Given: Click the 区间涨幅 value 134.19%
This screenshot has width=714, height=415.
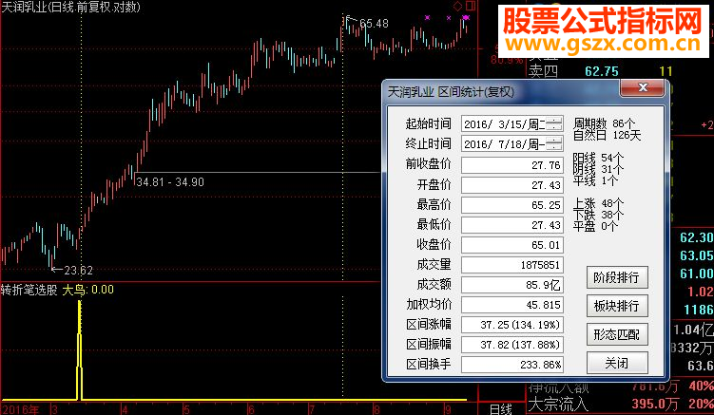Looking at the screenshot, I should click(x=512, y=325).
